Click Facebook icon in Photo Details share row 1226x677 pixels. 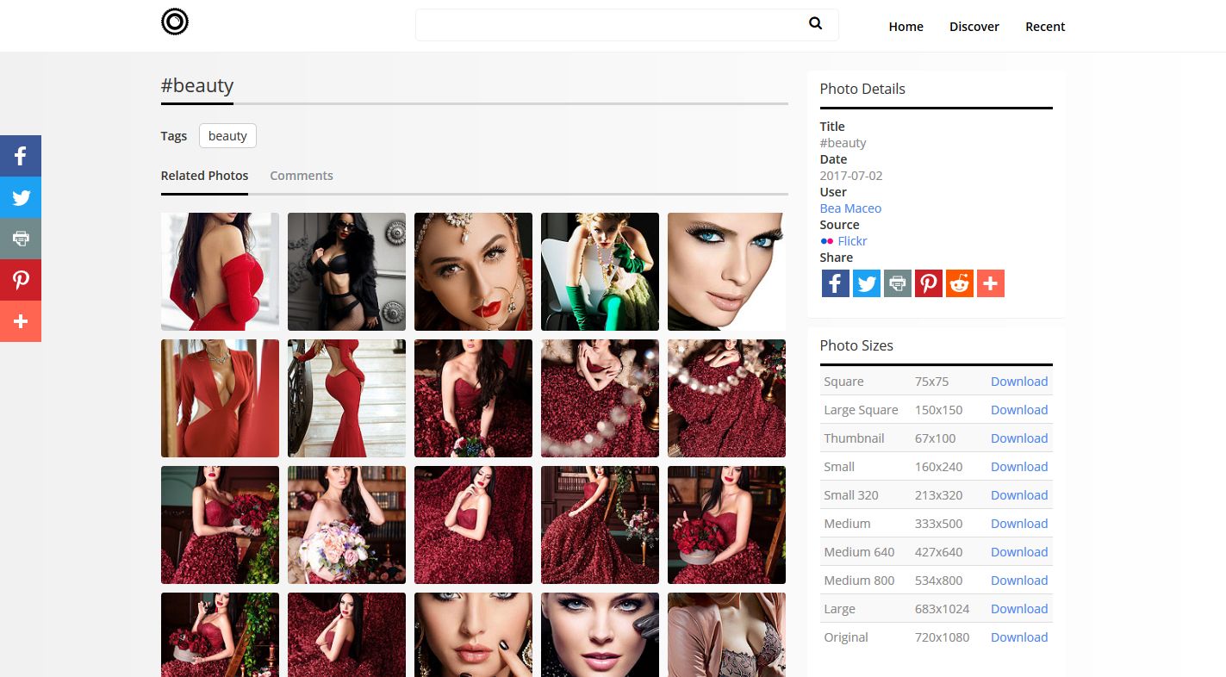tap(835, 283)
